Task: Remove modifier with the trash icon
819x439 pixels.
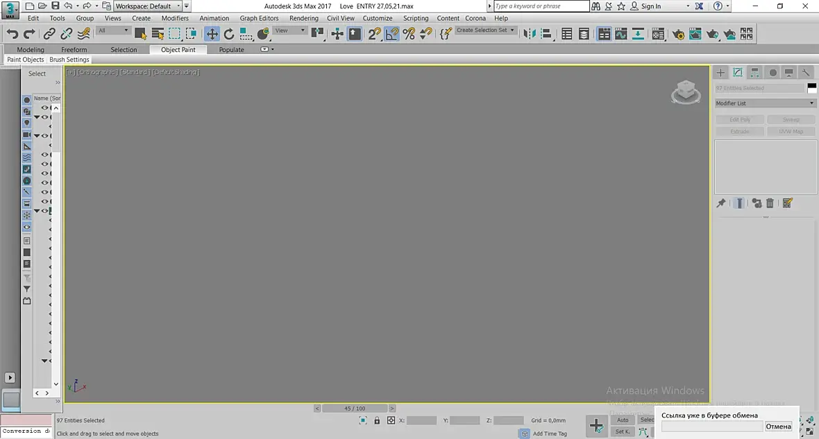Action: tap(770, 203)
